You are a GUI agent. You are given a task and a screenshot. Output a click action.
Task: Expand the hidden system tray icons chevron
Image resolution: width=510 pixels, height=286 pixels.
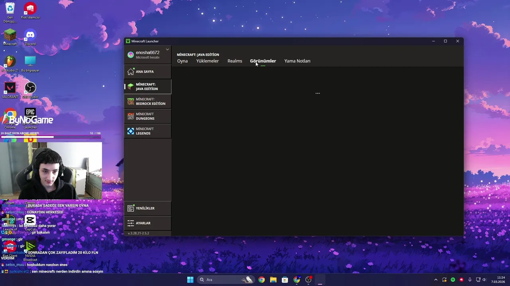pos(436,280)
